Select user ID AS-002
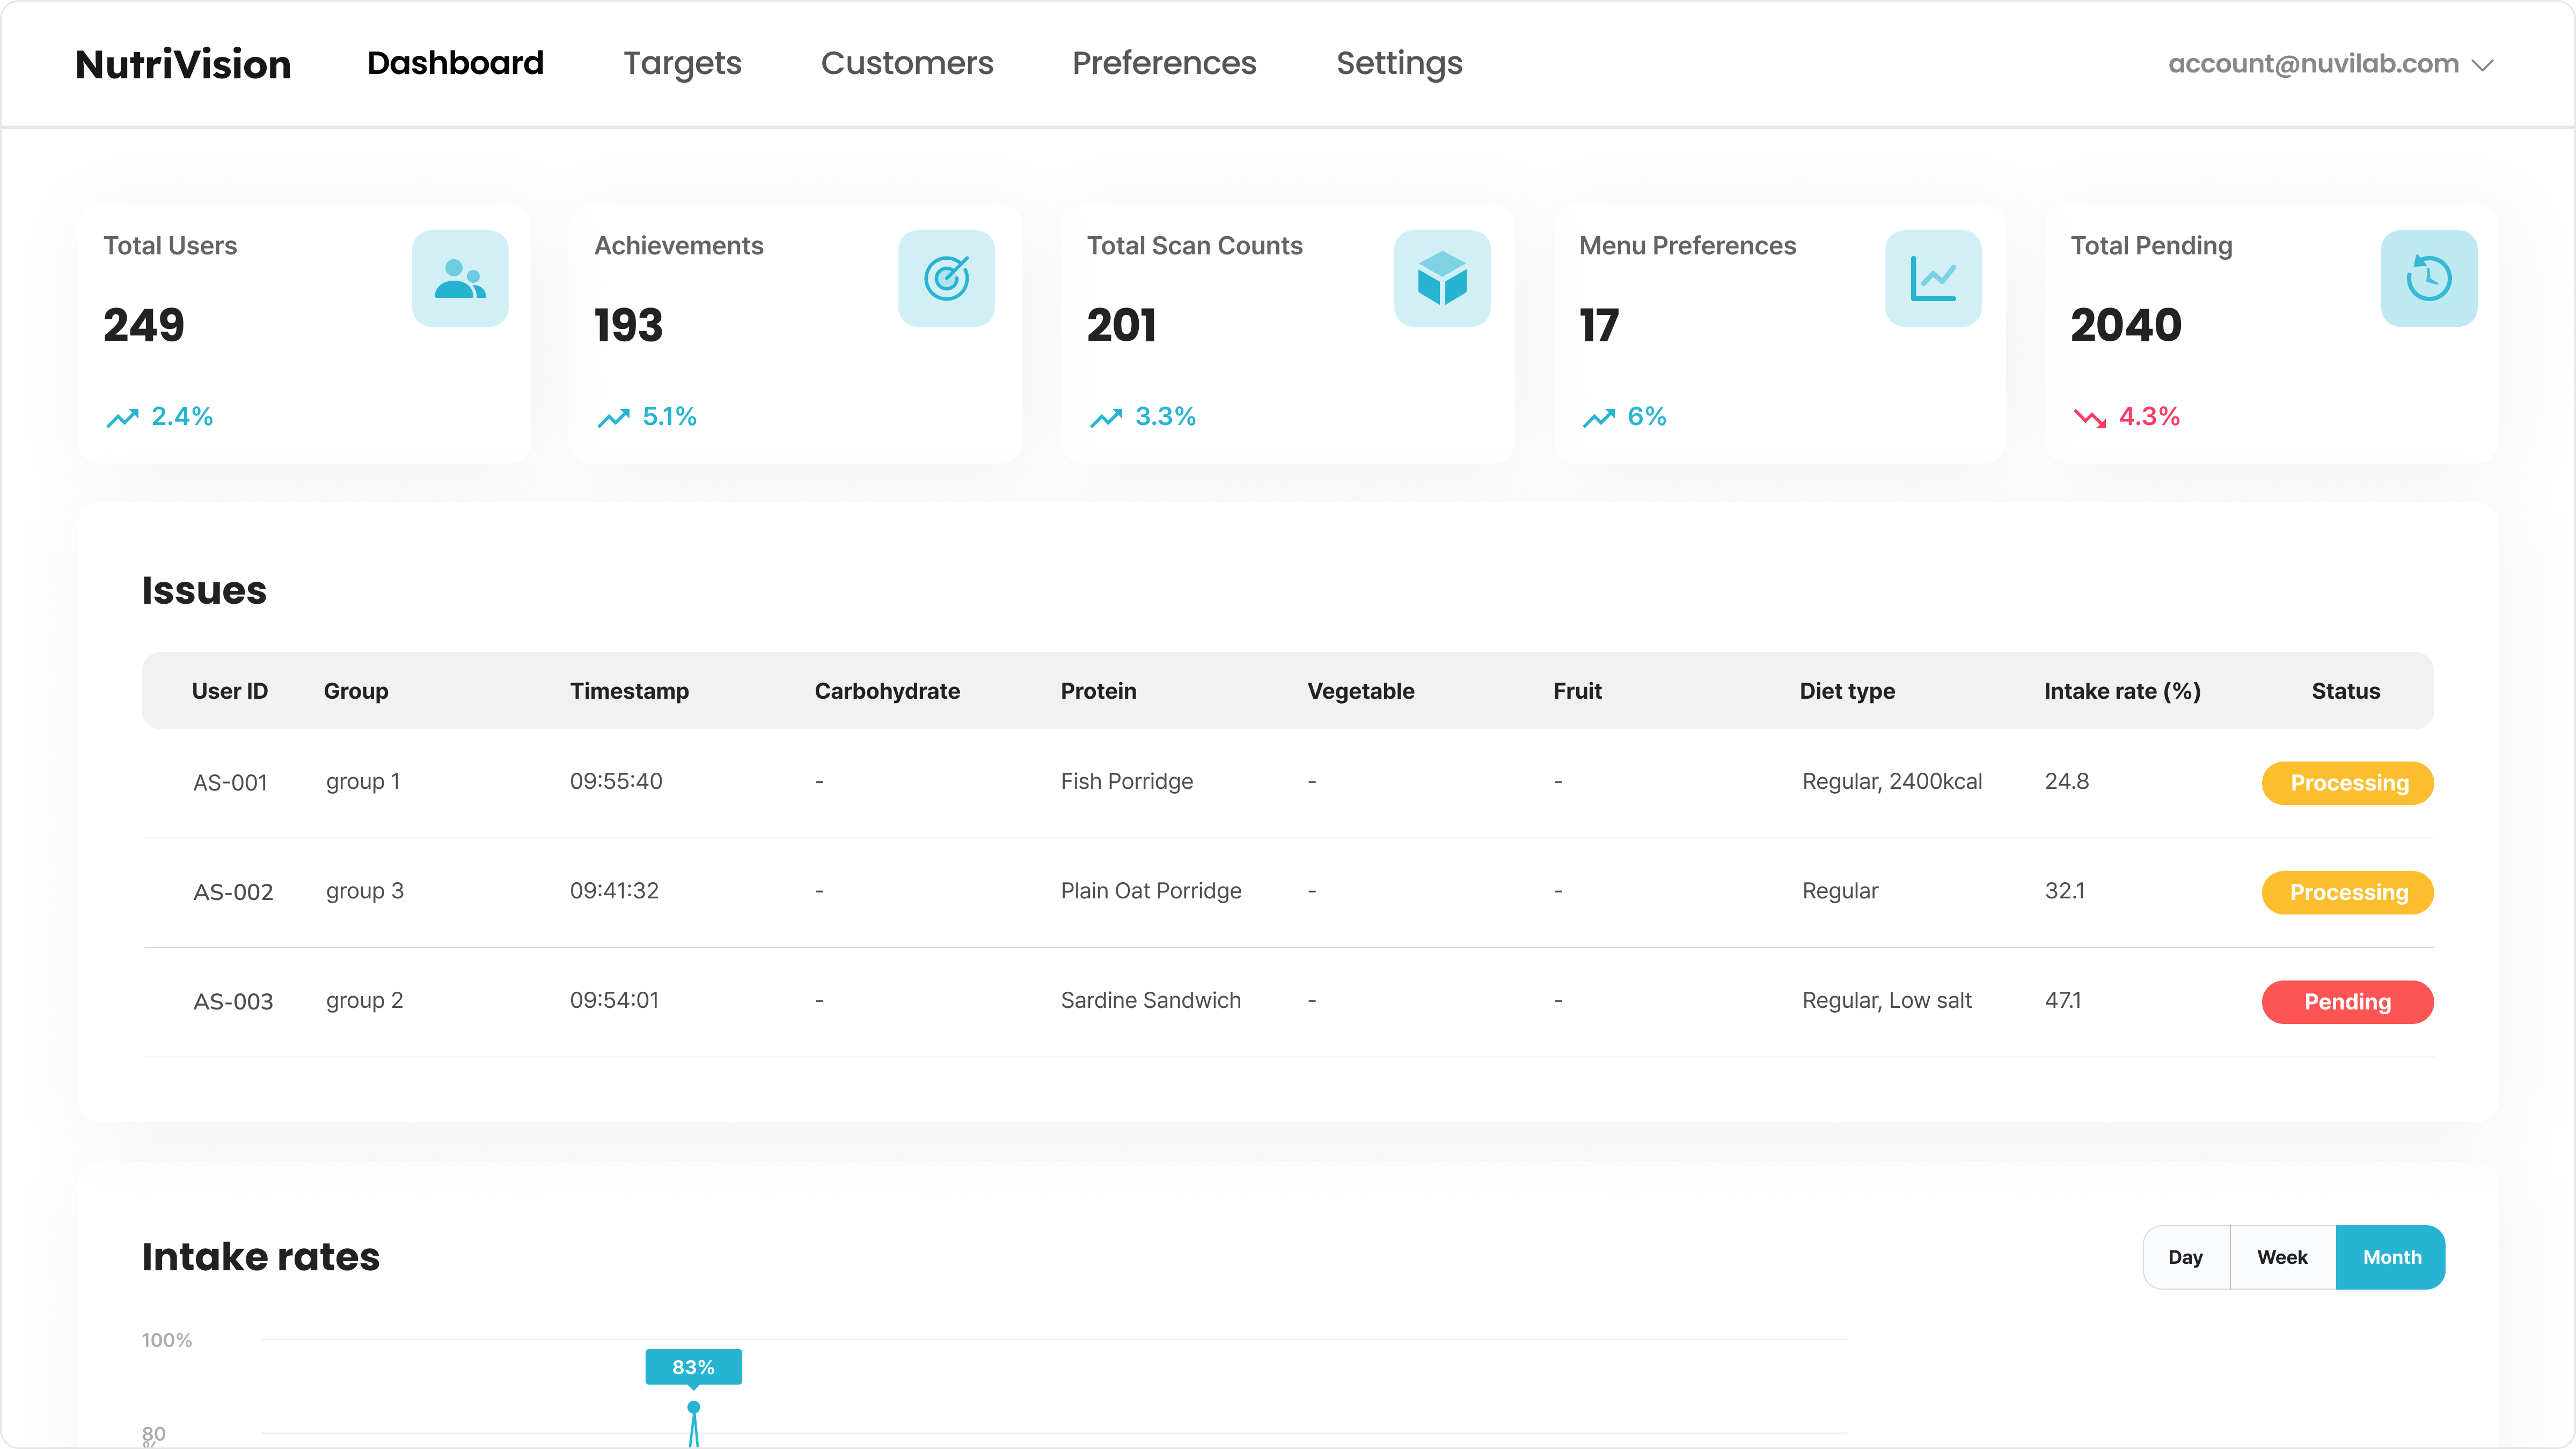The height and width of the screenshot is (1449, 2576). click(233, 892)
